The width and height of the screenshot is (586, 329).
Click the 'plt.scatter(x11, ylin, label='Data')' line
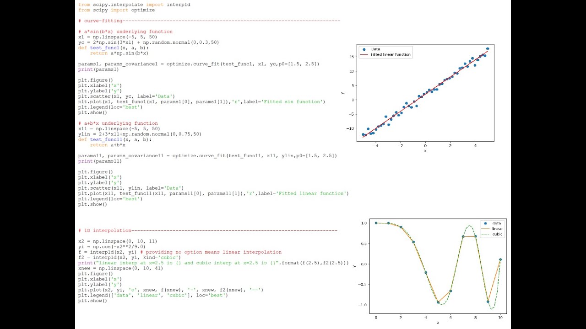pyautogui.click(x=131, y=188)
